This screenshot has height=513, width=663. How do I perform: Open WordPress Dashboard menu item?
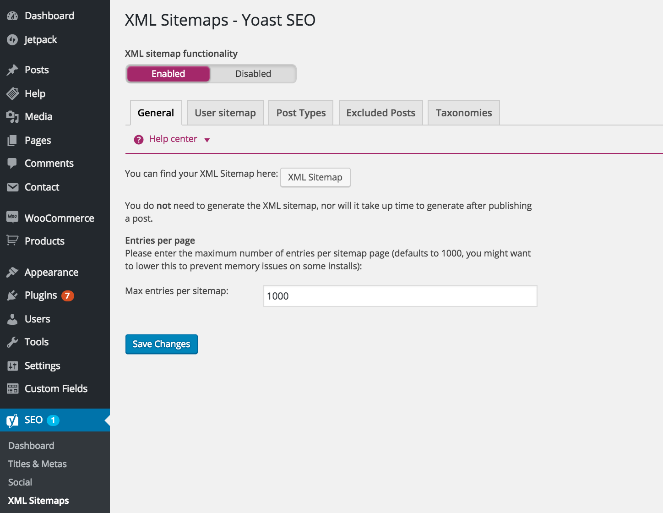tap(49, 16)
